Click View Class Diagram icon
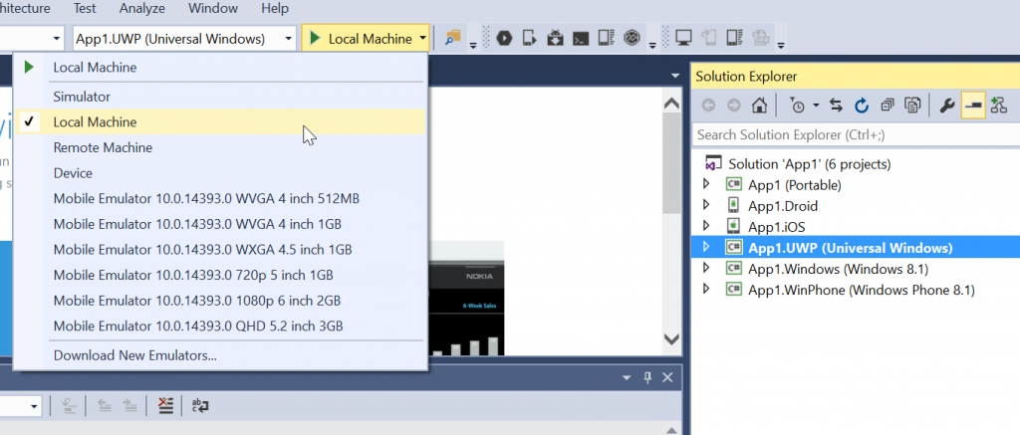Viewport: 1020px width, 435px height. (x=998, y=106)
